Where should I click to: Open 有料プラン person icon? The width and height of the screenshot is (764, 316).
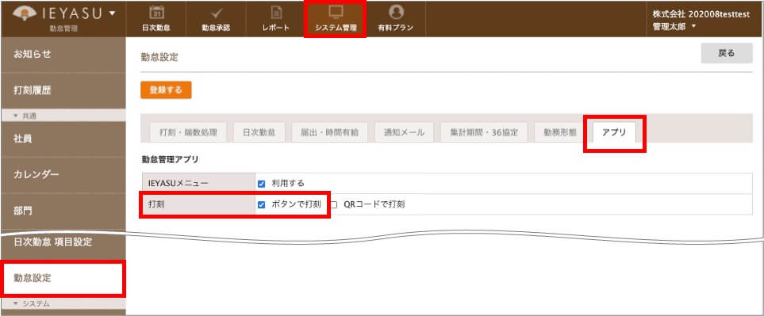click(x=396, y=12)
